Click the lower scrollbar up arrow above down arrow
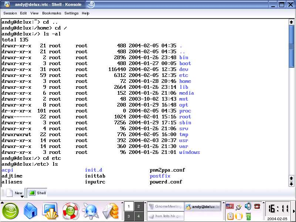The height and width of the screenshot is (222, 296). (291, 179)
